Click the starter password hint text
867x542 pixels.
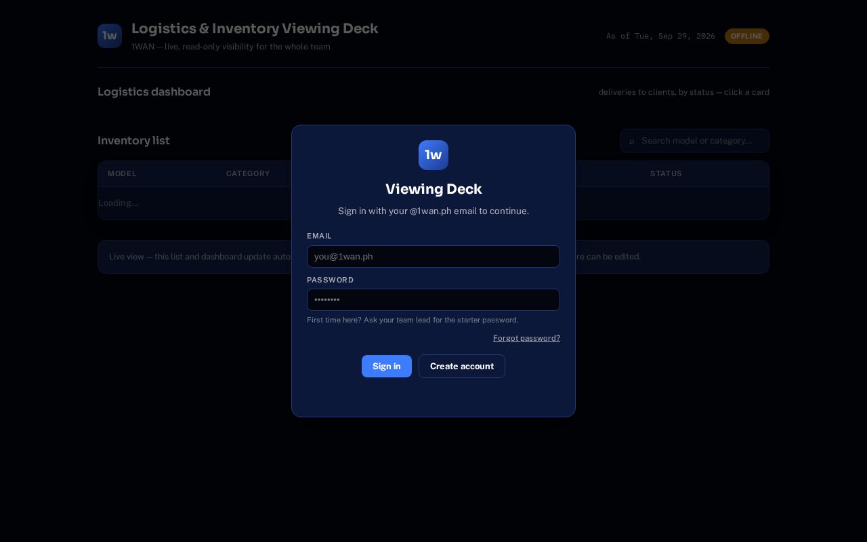413,320
